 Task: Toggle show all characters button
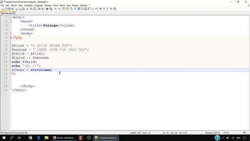[75, 9]
